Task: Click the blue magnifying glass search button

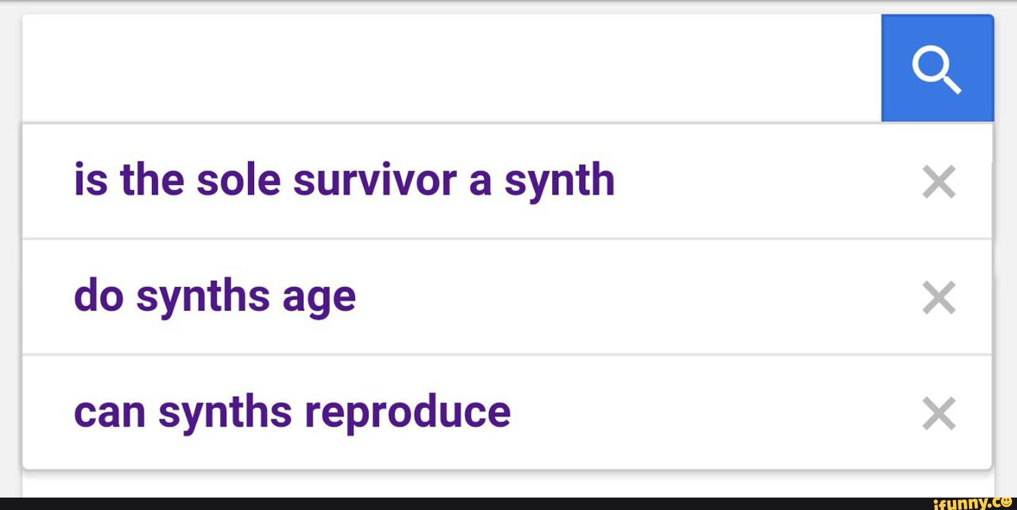Action: (937, 68)
